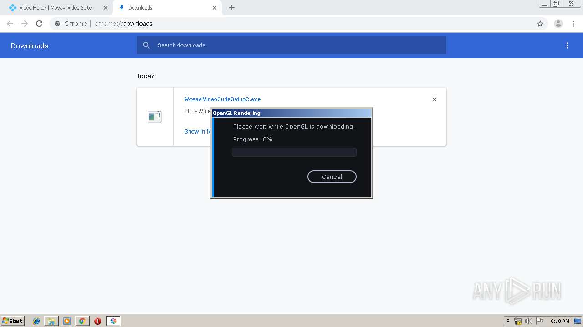Focus the Search downloads field
Viewport: 583px width, 327px height.
point(291,45)
